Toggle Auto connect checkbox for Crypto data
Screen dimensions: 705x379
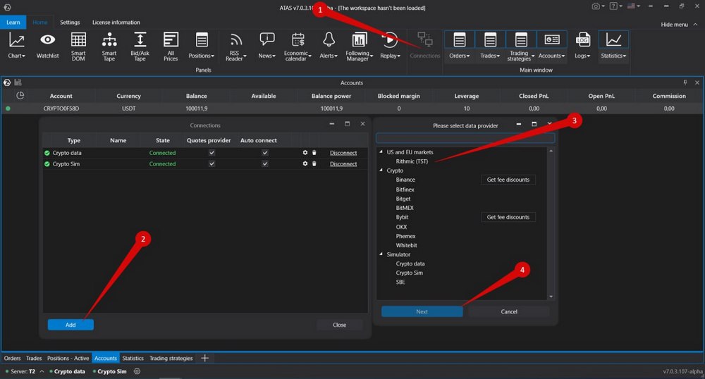265,153
